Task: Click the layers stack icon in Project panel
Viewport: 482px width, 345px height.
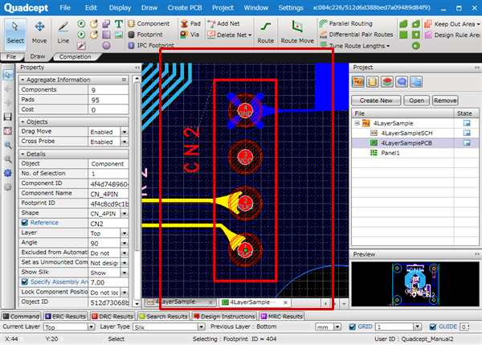Action: (x=387, y=82)
